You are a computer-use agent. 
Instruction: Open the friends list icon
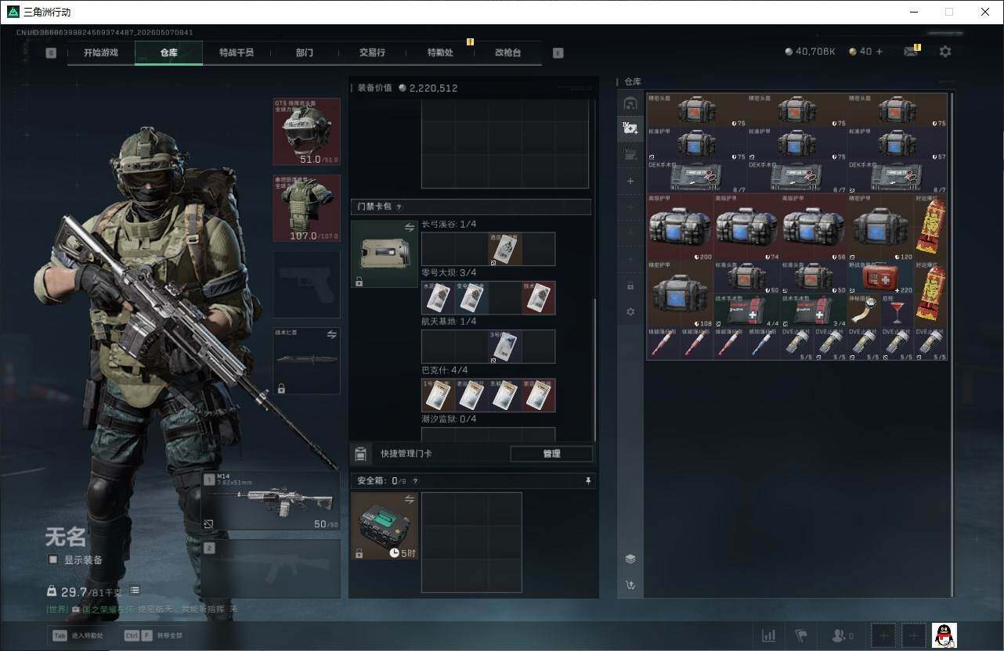842,635
